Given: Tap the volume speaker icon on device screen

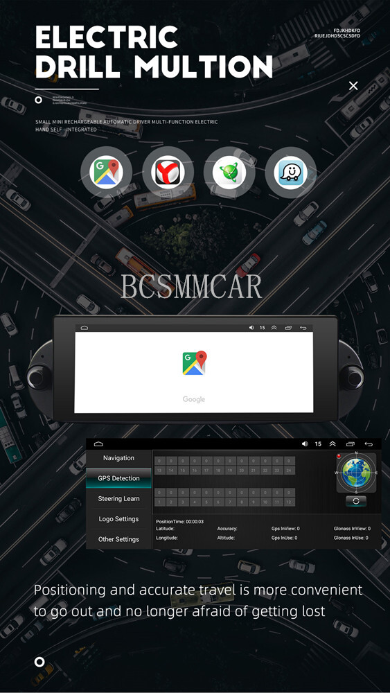Looking at the screenshot, I should 251,328.
